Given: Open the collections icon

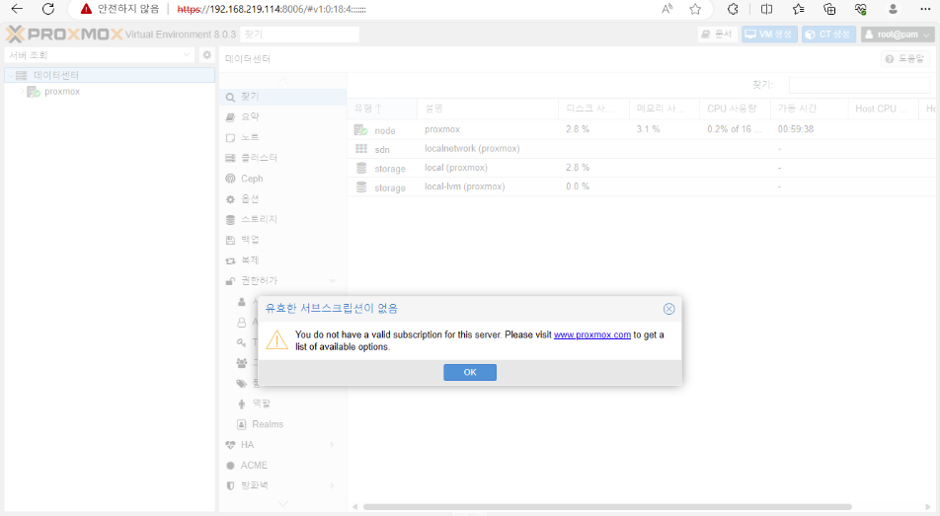Looking at the screenshot, I should pyautogui.click(x=829, y=9).
